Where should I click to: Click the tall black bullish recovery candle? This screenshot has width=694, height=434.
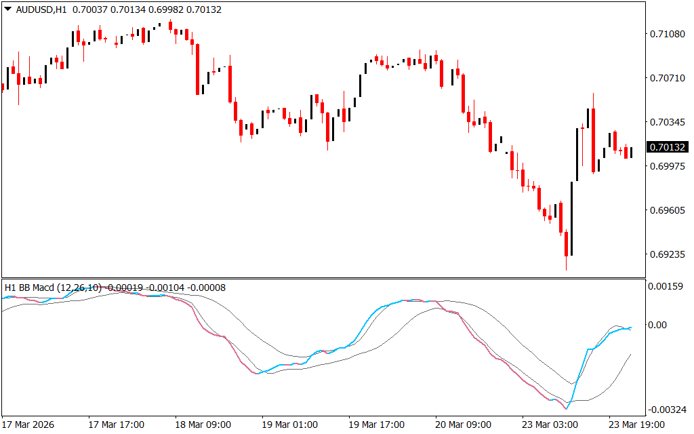[571, 217]
